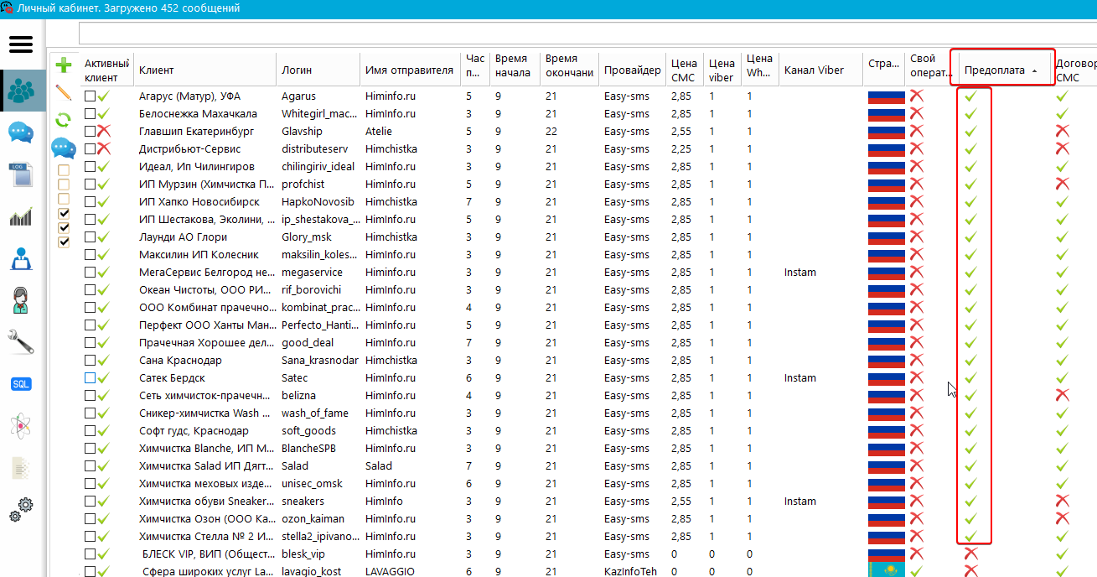Toggle active client checkbox for Агарус row

pyautogui.click(x=90, y=96)
